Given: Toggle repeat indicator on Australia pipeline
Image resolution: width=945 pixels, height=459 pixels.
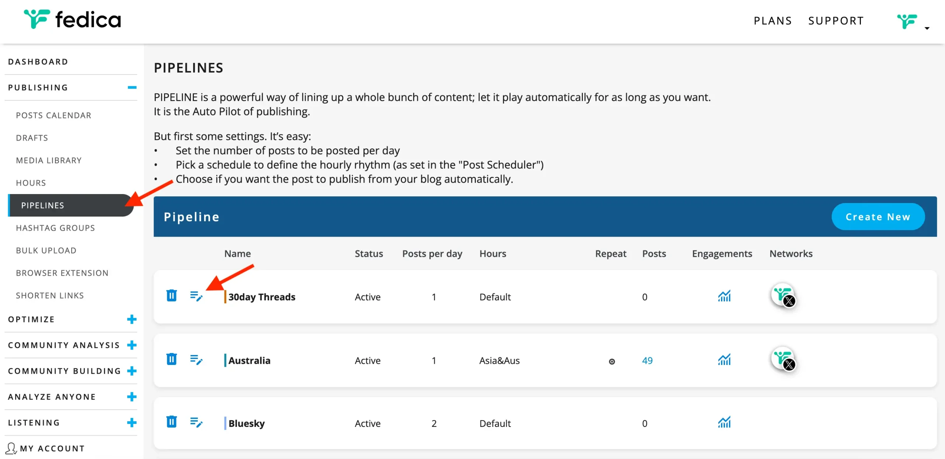Looking at the screenshot, I should (612, 362).
